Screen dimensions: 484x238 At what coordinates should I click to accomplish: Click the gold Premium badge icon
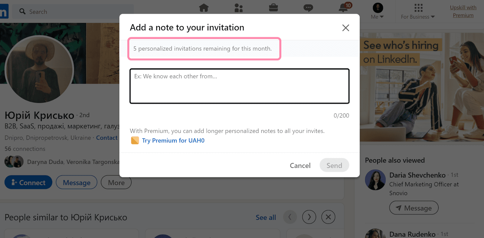135,140
